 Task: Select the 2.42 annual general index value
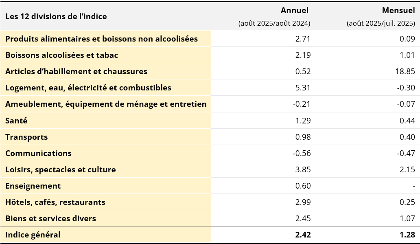tap(302, 235)
